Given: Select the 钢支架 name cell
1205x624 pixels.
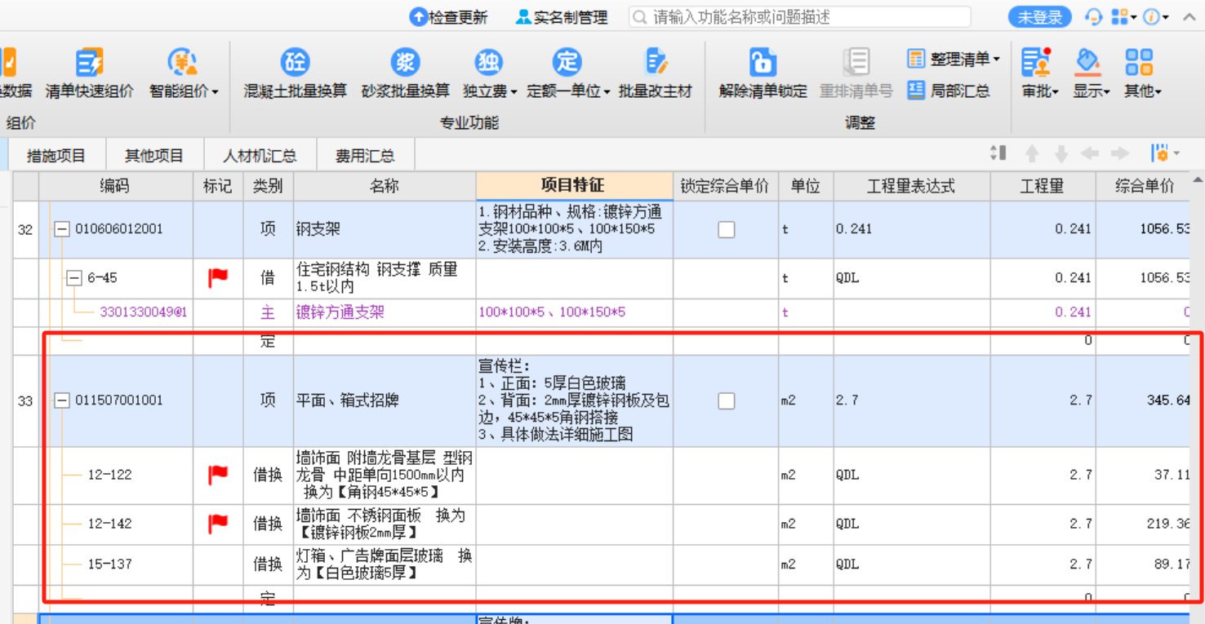Looking at the screenshot, I should 385,229.
